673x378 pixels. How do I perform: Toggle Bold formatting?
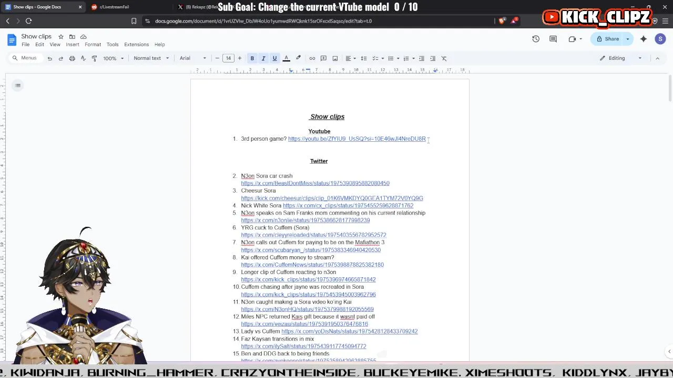[x=252, y=58]
